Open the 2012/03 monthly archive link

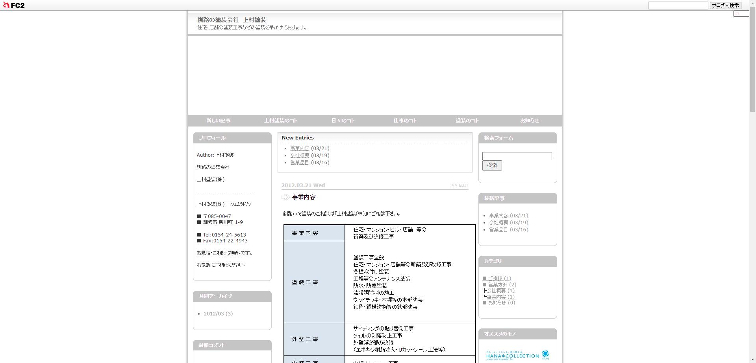(x=218, y=314)
